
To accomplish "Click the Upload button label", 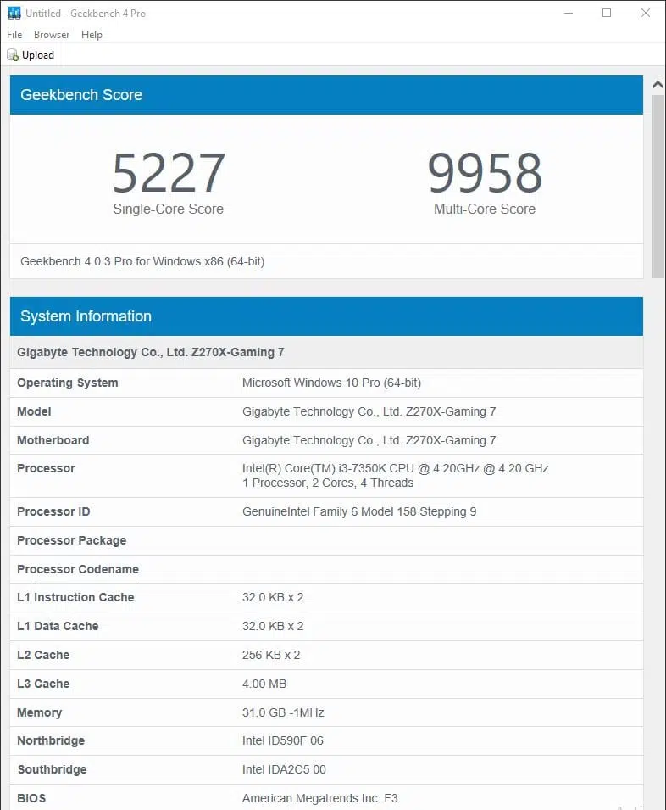I will [x=38, y=55].
